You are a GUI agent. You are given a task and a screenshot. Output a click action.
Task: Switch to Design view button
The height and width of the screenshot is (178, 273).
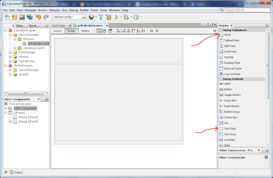coord(71,31)
